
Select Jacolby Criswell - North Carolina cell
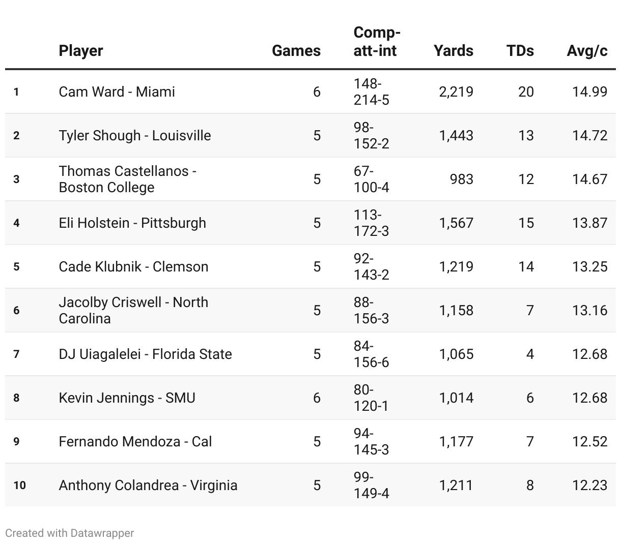[133, 310]
